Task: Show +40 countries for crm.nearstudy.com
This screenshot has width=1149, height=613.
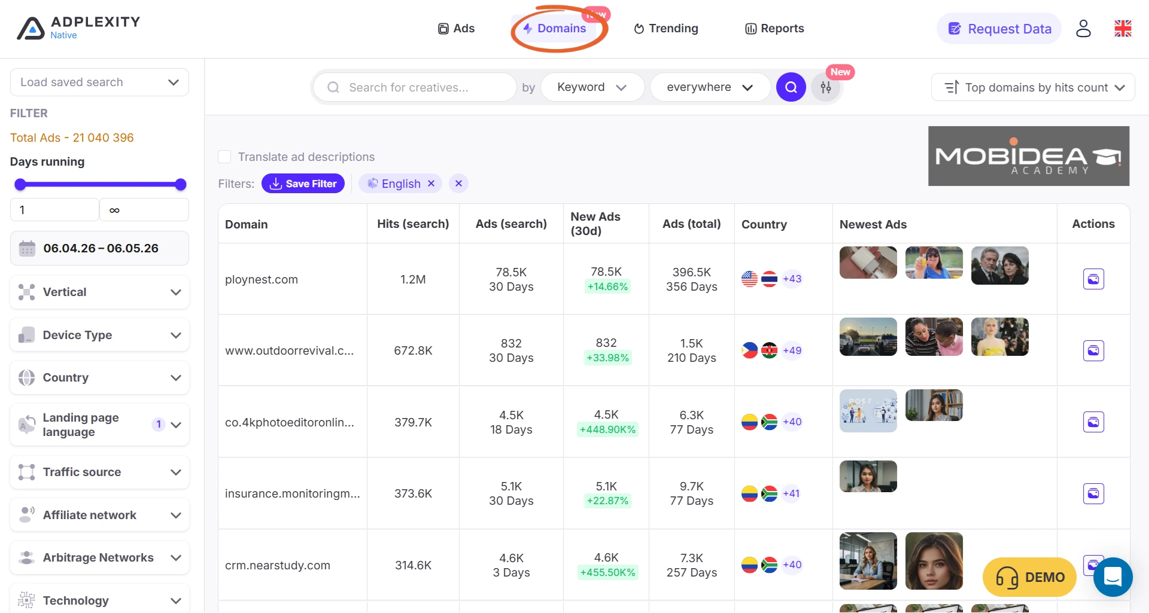Action: 792,565
